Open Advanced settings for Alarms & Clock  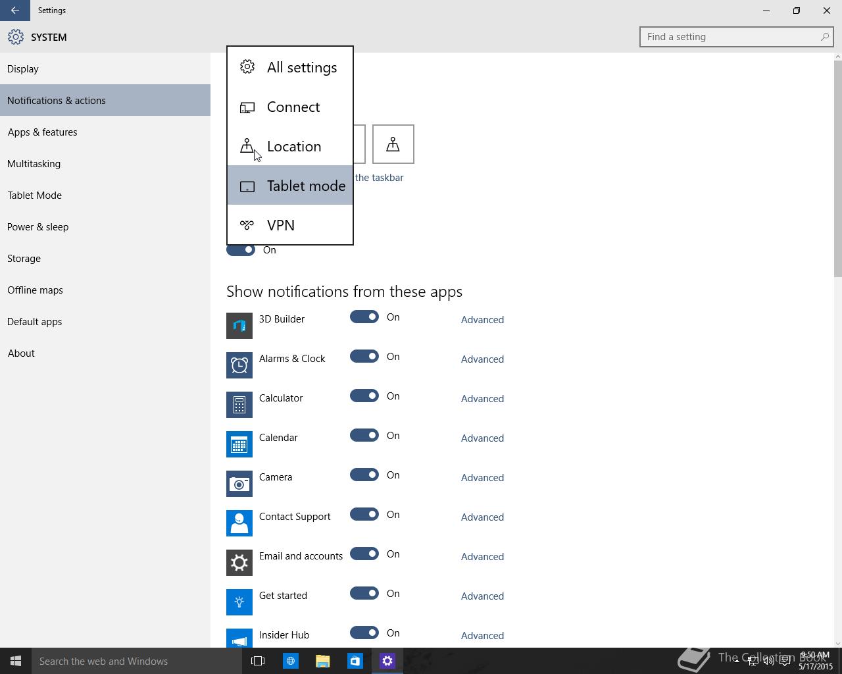coord(482,359)
